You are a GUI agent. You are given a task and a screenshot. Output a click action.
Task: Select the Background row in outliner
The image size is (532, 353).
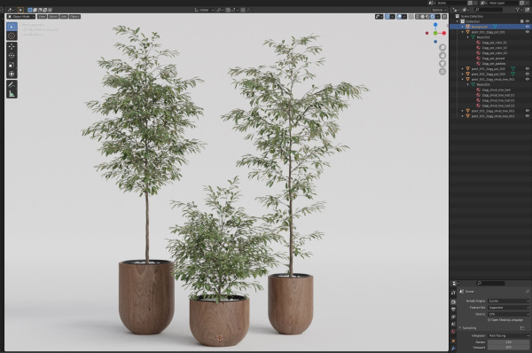[490, 27]
